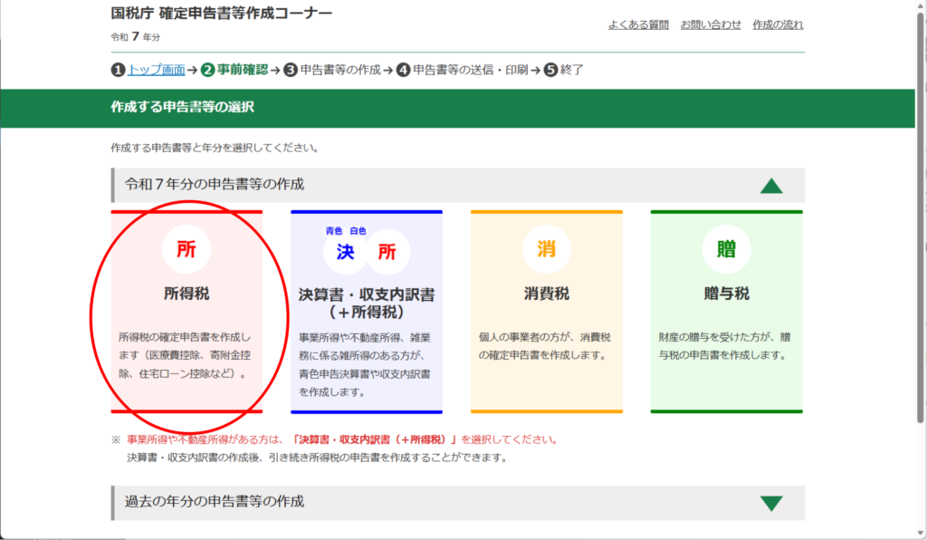Screen dimensions: 927x540
Task: Click the green up triangle for 令和7年分
Action: [x=770, y=186]
